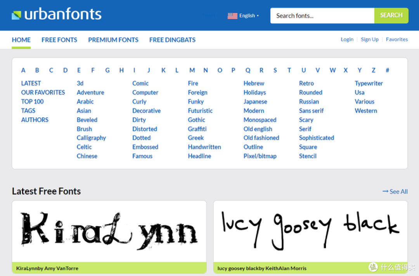This screenshot has height=276, width=419.
Task: Select the Outline font category
Action: click(253, 147)
